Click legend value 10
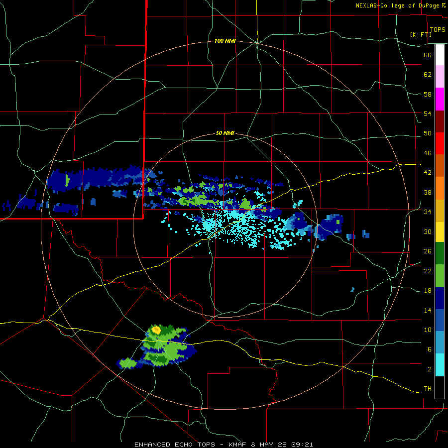The image size is (448, 448). tap(428, 330)
